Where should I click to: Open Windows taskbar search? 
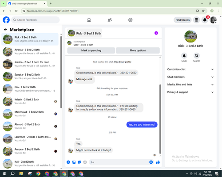pos(12,173)
